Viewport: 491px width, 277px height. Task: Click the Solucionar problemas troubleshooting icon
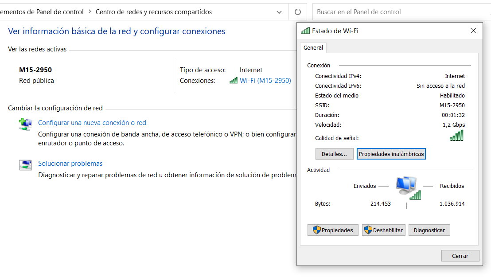click(x=25, y=165)
